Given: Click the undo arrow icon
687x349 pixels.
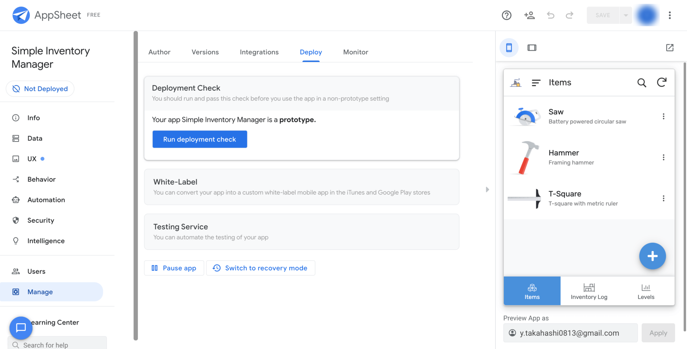Looking at the screenshot, I should coord(550,15).
